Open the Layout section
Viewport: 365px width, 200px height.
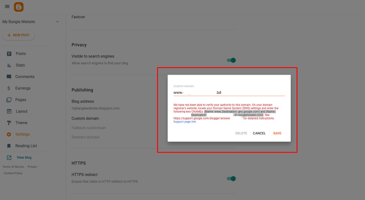point(22,111)
